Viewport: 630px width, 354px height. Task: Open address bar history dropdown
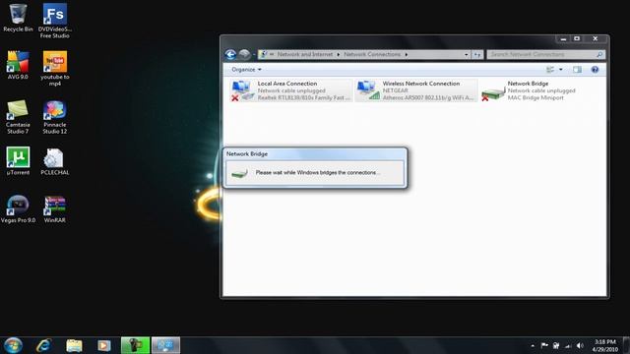[466, 55]
